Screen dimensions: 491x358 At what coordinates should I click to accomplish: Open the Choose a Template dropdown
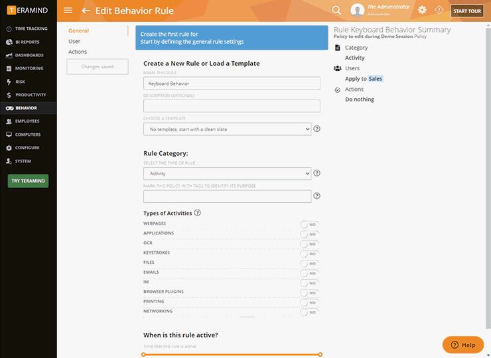(x=227, y=129)
